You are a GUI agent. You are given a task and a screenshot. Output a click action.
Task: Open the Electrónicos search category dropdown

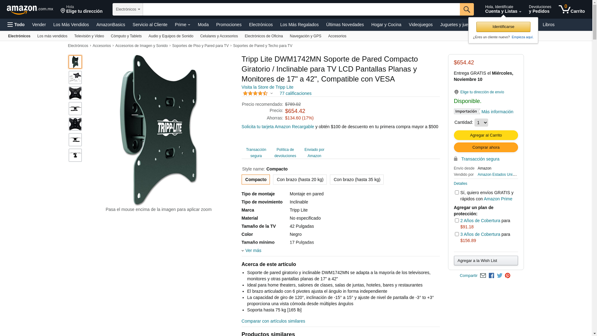[128, 9]
